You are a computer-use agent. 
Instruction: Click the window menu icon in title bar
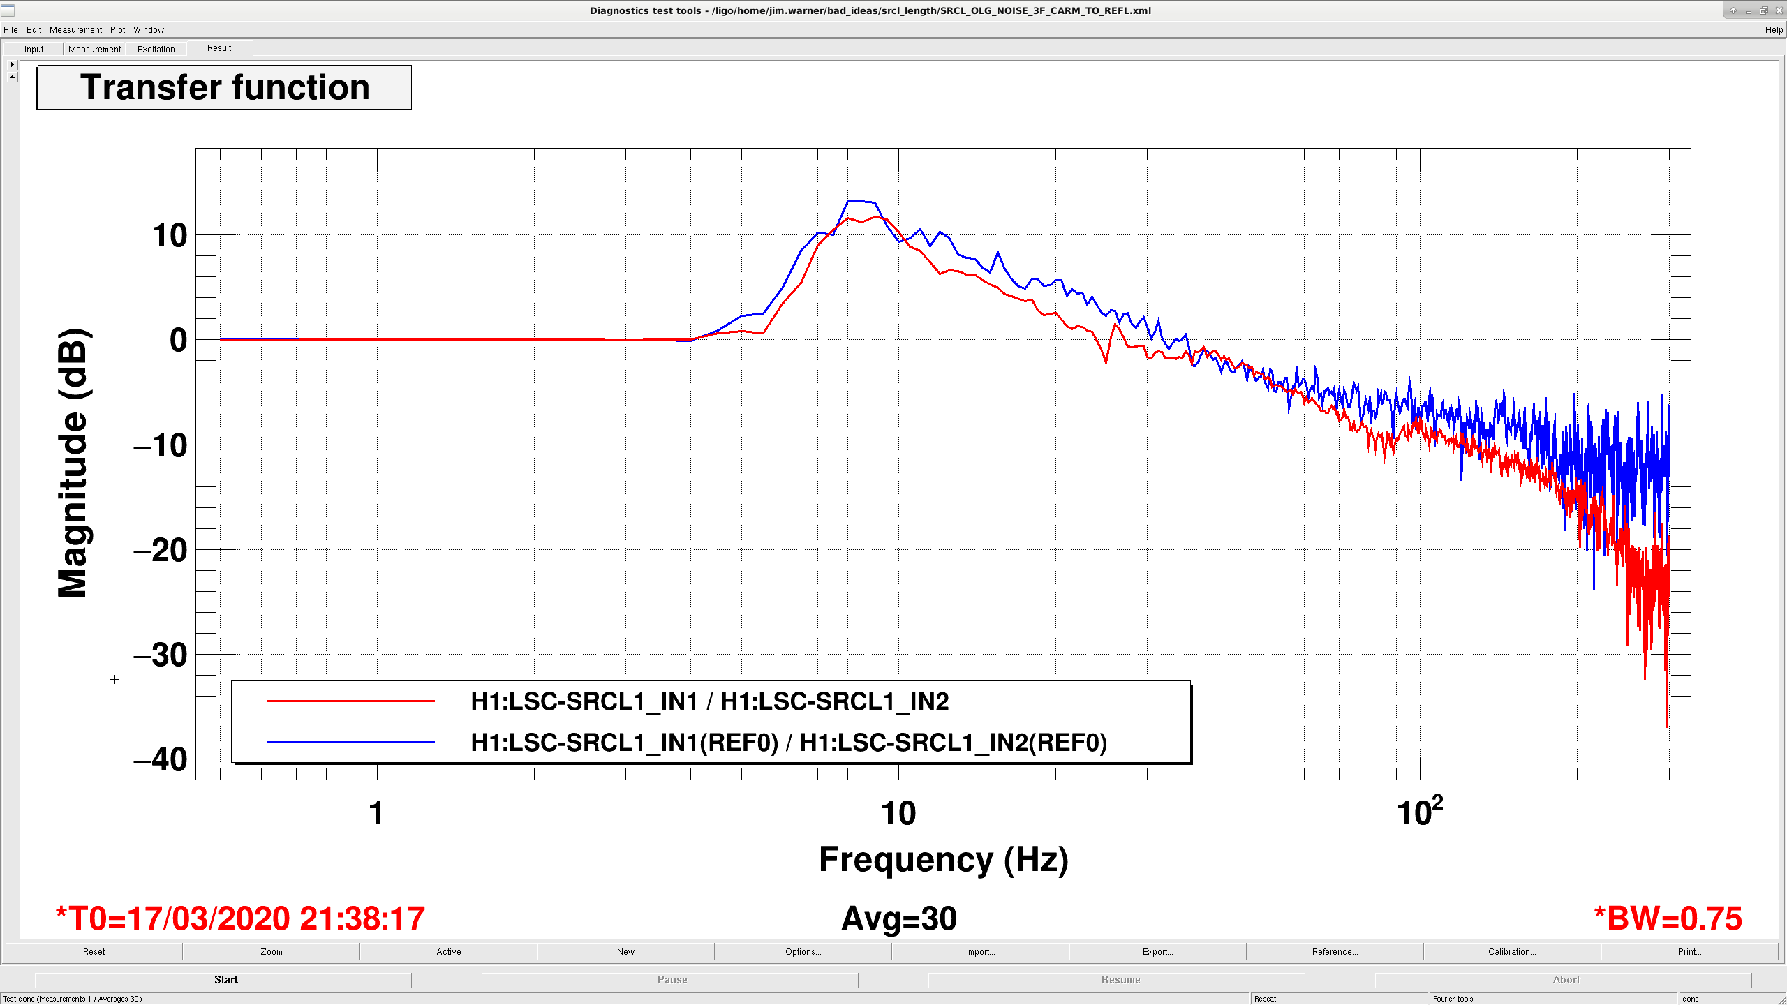click(8, 10)
